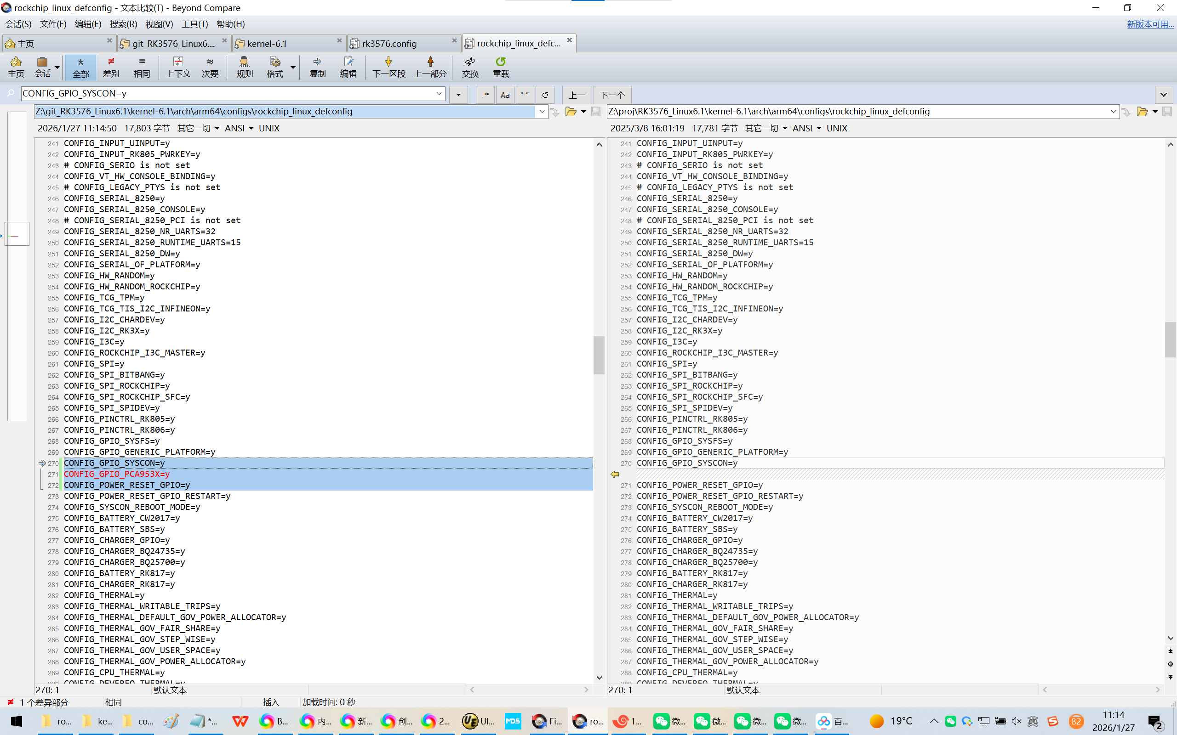Open the new version available link
Viewport: 1177px width, 735px height.
click(x=1150, y=24)
